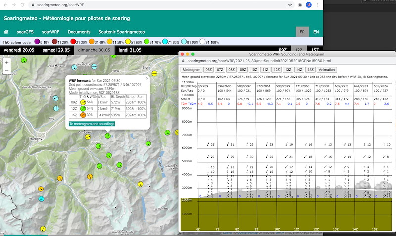Open Soutenir Soaringmeteo page
Image resolution: width=396 pixels, height=236 pixels.
(121, 32)
